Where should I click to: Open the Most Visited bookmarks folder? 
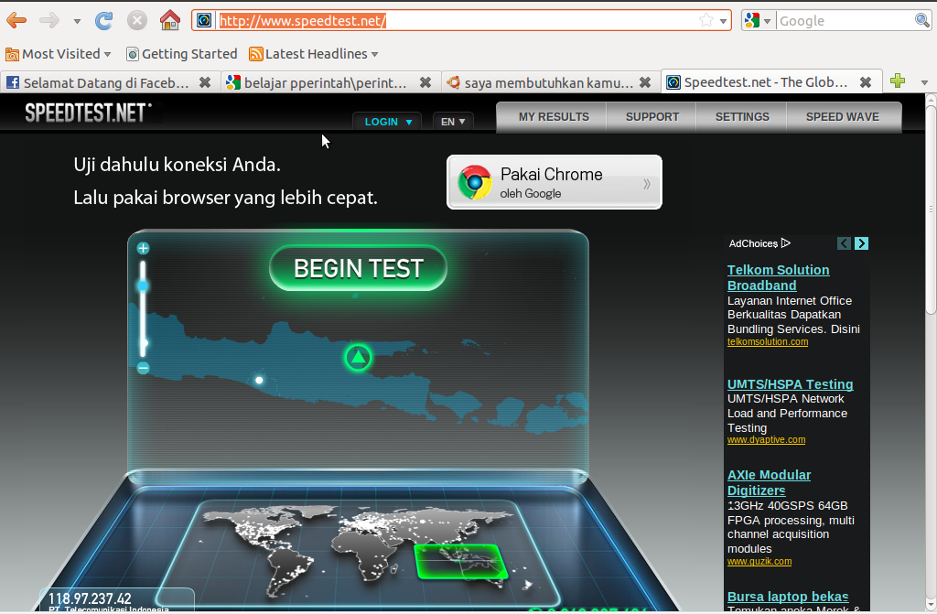click(x=59, y=54)
